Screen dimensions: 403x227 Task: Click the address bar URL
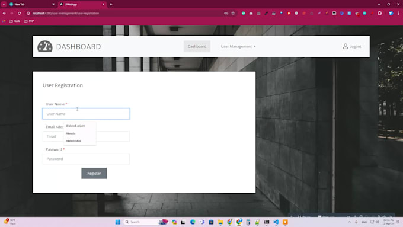point(66,14)
